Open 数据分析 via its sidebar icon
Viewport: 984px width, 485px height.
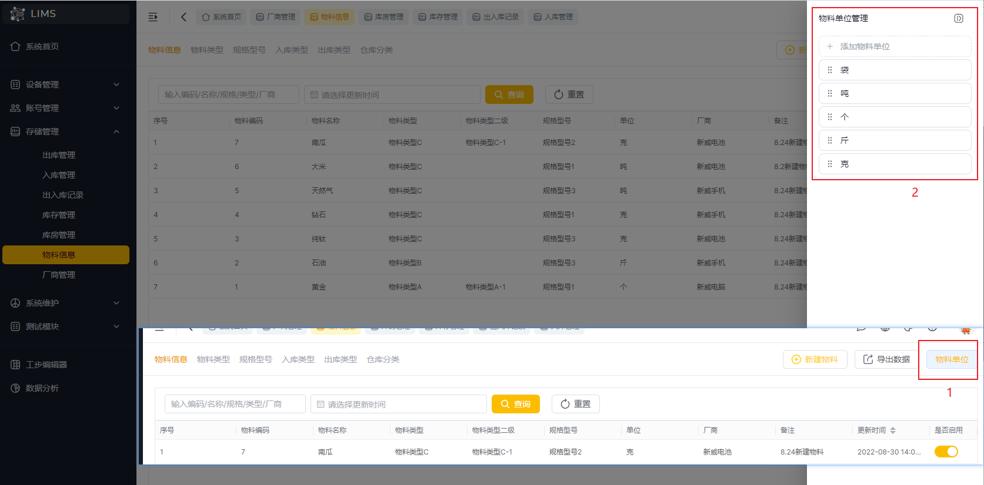pos(15,388)
